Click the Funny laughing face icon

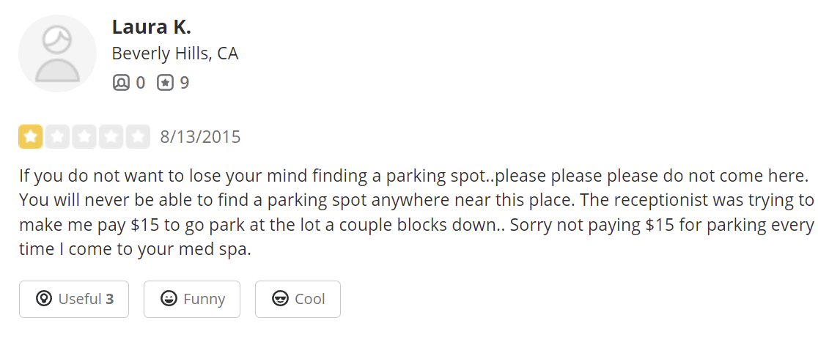tap(169, 299)
